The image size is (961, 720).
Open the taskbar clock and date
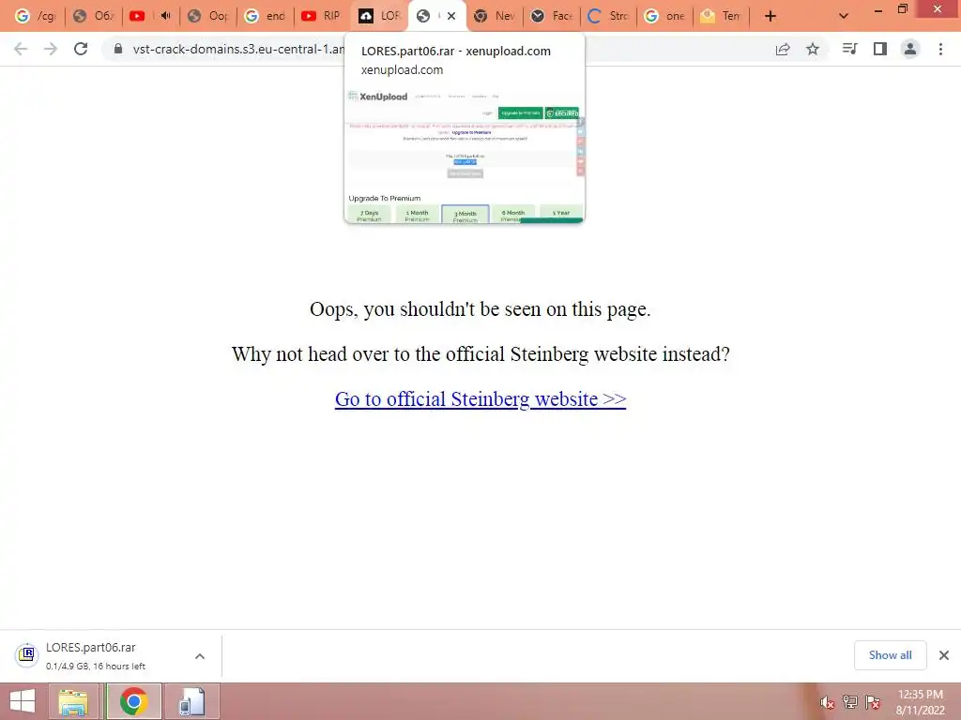[x=921, y=702]
